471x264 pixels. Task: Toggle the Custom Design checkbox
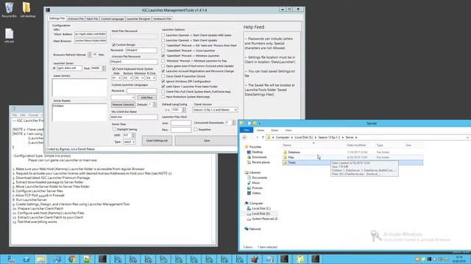click(114, 45)
